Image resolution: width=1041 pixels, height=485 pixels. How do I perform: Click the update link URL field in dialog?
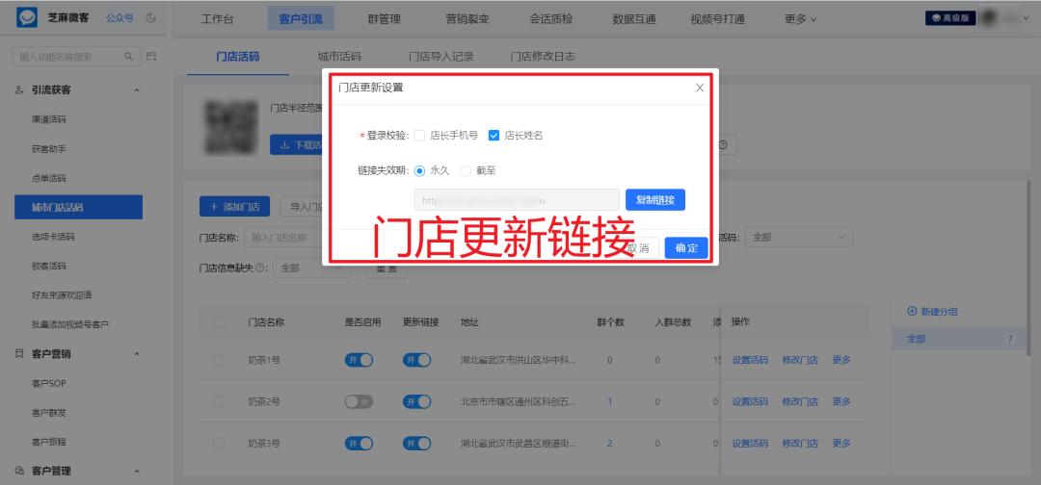click(517, 199)
